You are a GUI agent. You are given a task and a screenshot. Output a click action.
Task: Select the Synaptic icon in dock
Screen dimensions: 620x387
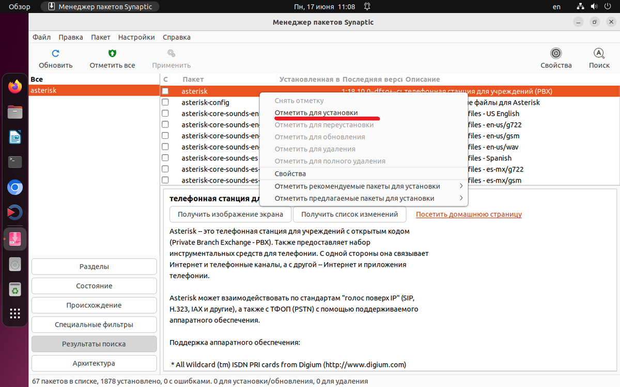point(15,238)
